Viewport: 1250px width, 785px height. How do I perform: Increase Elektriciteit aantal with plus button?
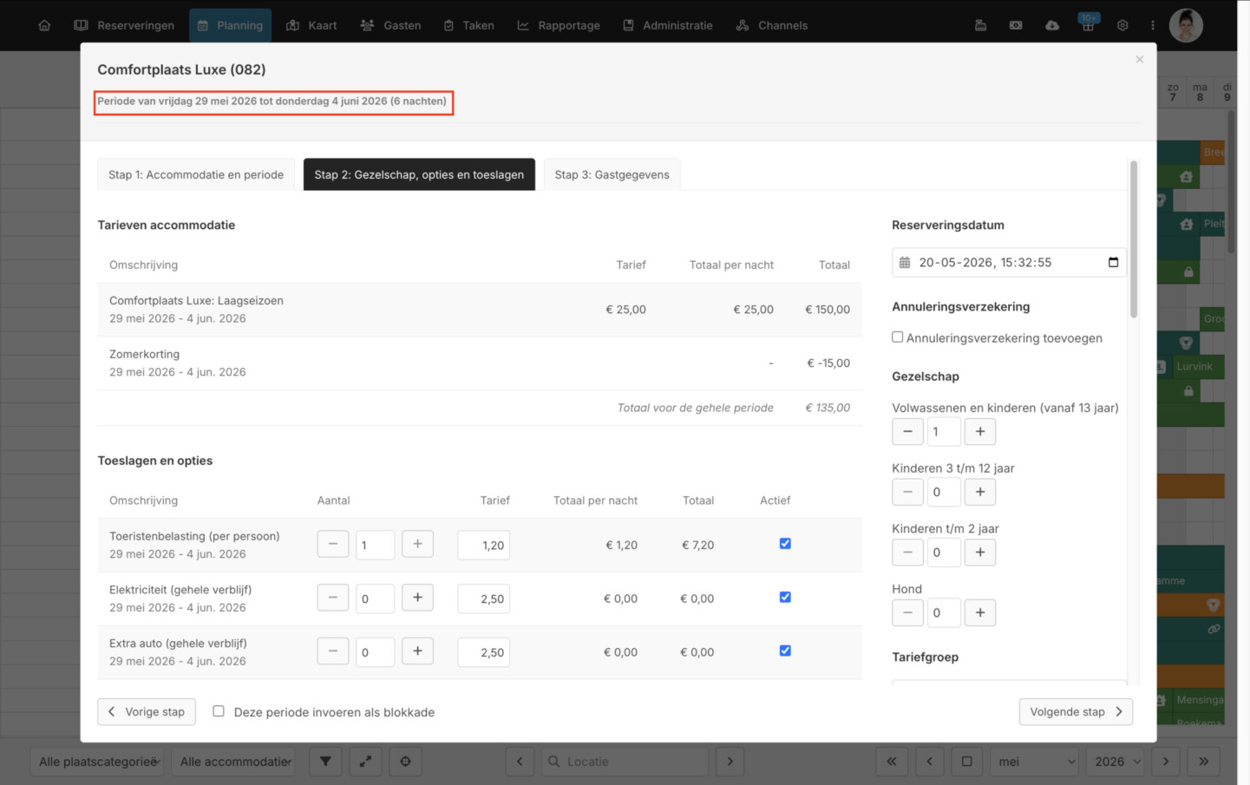[x=417, y=598]
